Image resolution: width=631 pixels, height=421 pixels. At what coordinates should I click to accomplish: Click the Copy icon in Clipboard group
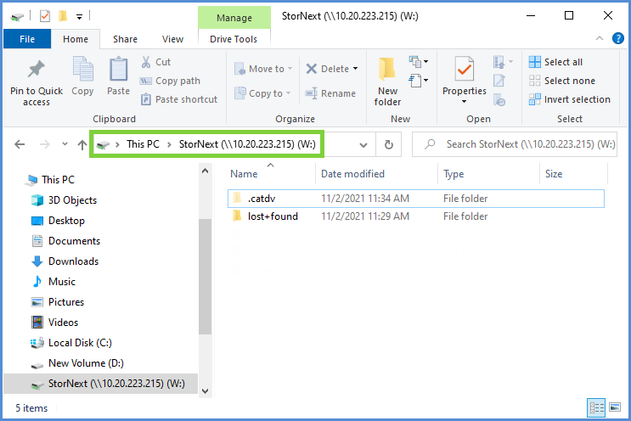pos(82,69)
